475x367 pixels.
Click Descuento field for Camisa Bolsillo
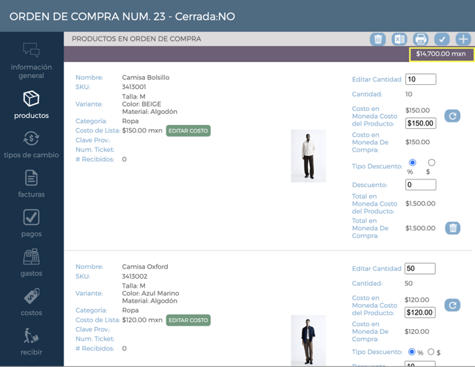tap(420, 185)
